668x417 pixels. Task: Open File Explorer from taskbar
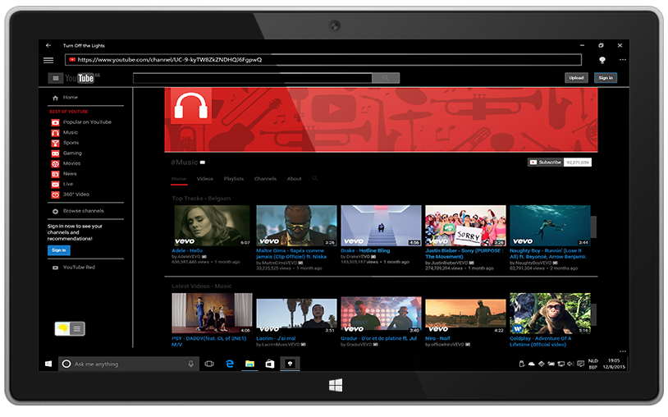249,364
